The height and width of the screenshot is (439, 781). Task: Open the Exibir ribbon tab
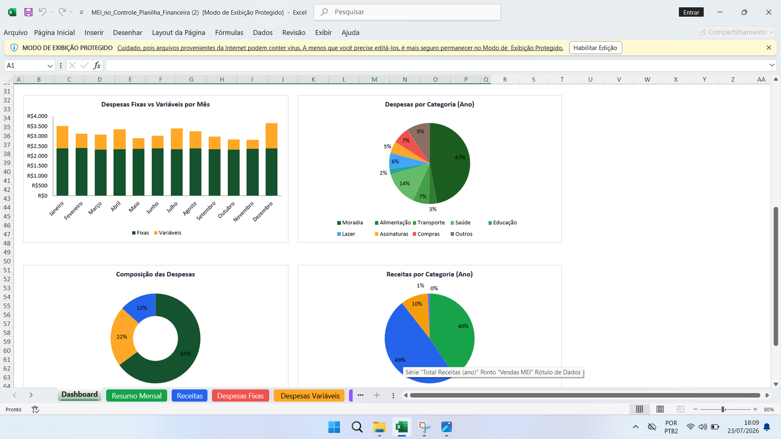(x=323, y=33)
